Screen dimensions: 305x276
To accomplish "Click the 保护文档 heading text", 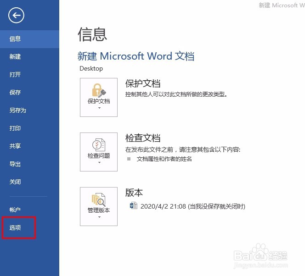I will [143, 83].
